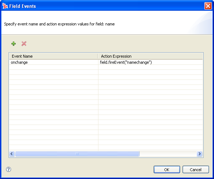214x179 pixels.
Task: Click the Action Expression column header
Action: (x=150, y=56)
